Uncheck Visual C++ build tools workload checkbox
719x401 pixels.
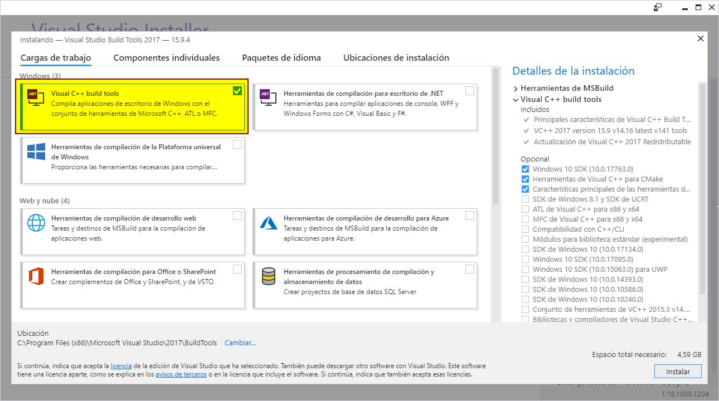[x=237, y=91]
